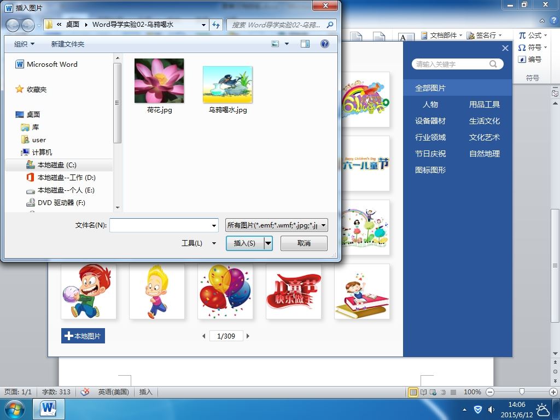Select the red-haired boy holding ball clipart
560x420 pixels.
89,291
